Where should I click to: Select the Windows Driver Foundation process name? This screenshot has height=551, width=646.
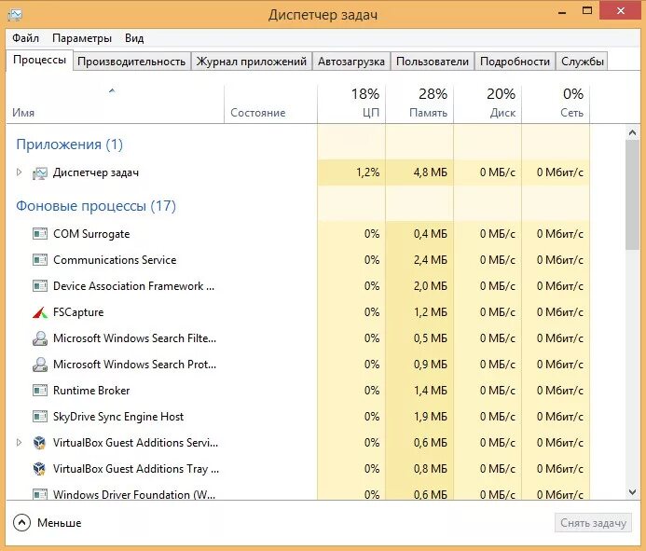[134, 494]
